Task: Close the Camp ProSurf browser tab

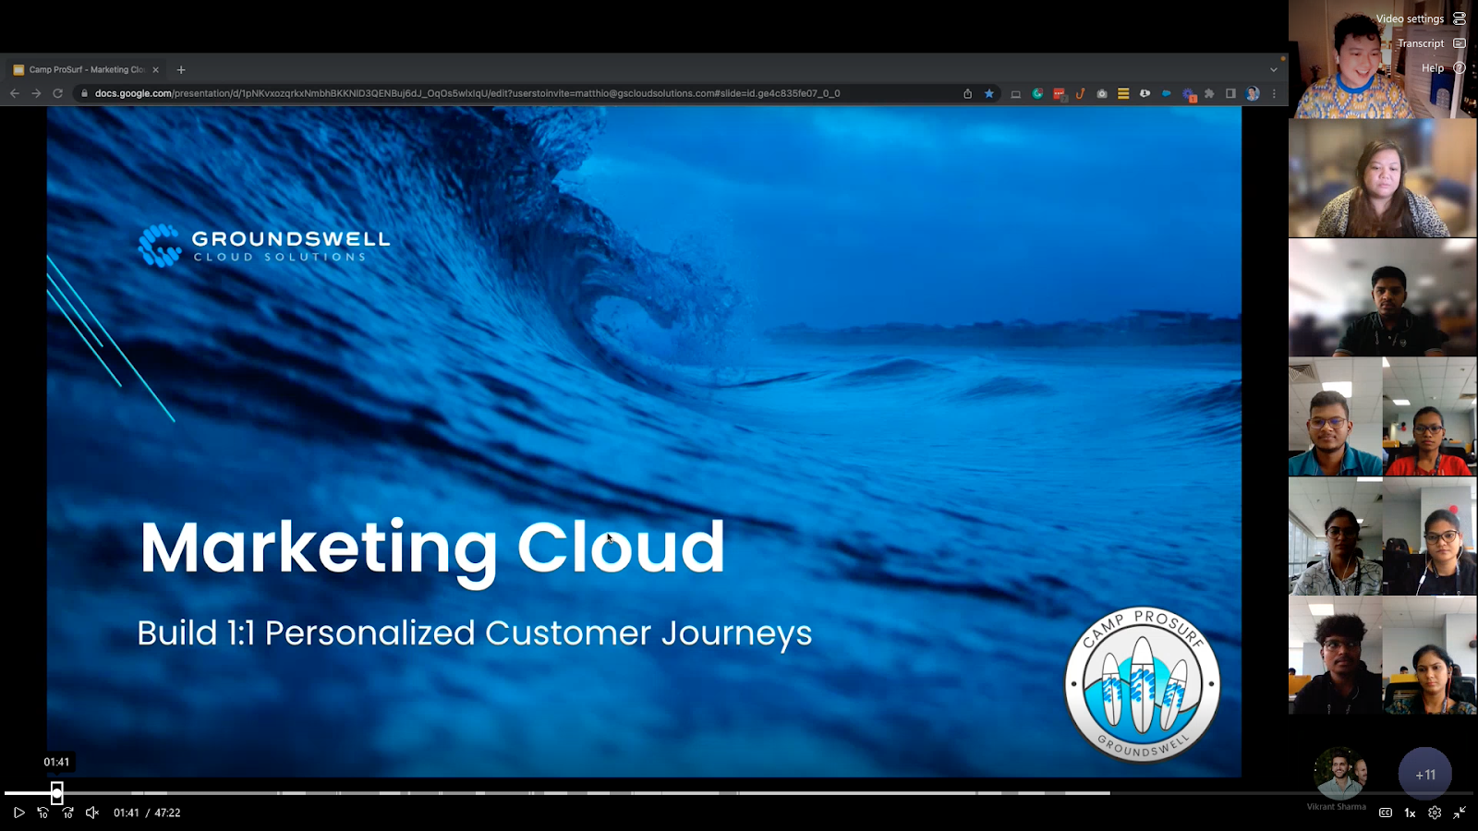Action: [x=155, y=69]
